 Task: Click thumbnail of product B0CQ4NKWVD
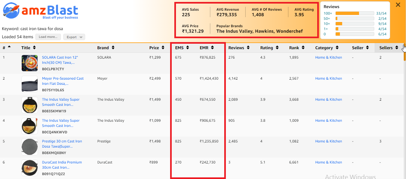click(29, 126)
